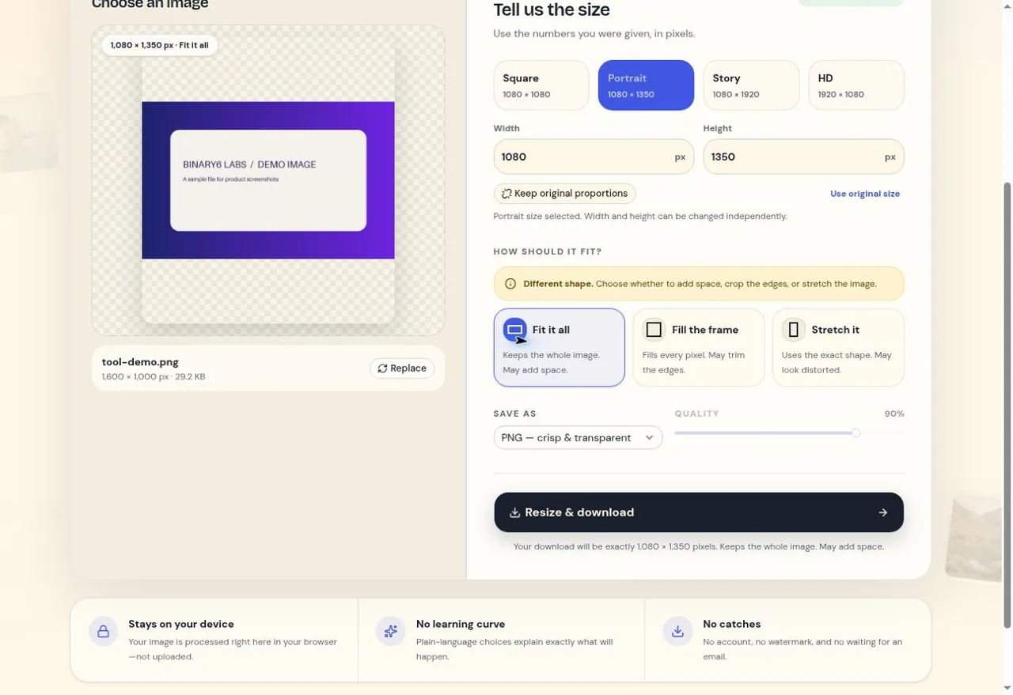
Task: Click Use original size link
Action: 865,194
